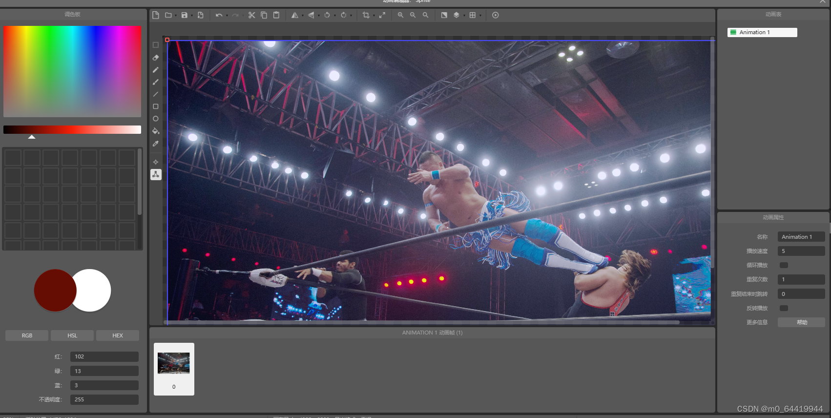Open the undo history dropdown arrow

(227, 16)
